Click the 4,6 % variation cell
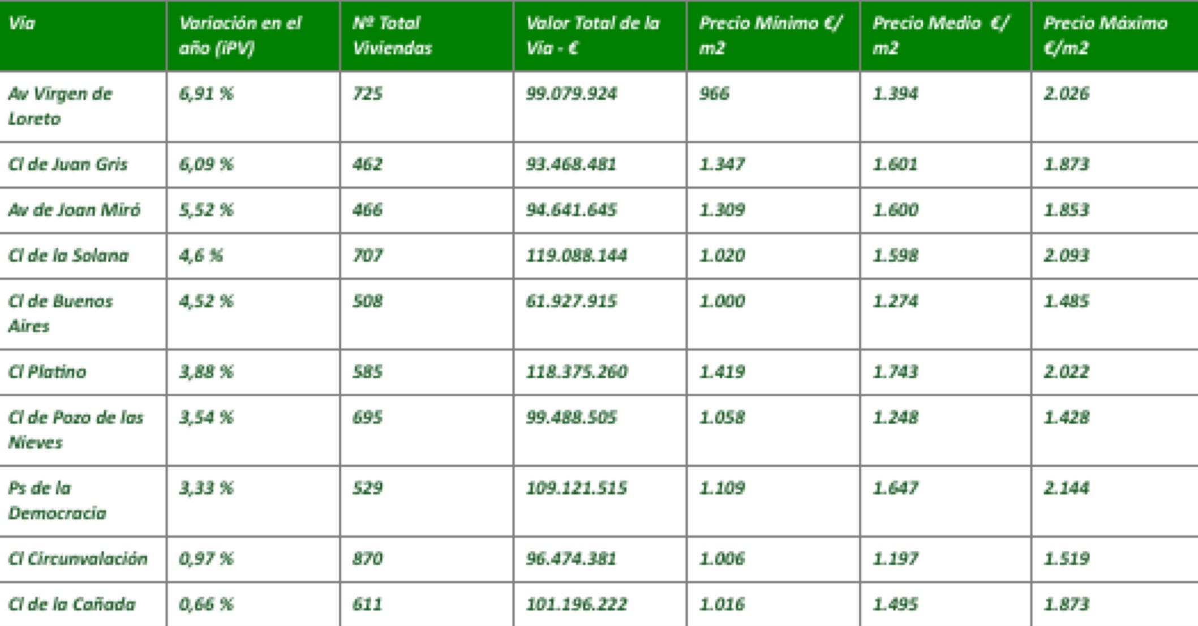The image size is (1198, 626). point(201,256)
